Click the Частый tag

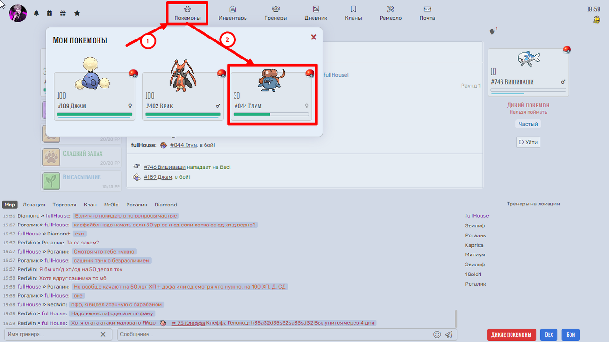click(528, 124)
